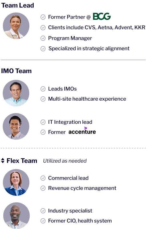Click the check icon beside Industry specialist
The image size is (146, 229).
click(x=43, y=211)
